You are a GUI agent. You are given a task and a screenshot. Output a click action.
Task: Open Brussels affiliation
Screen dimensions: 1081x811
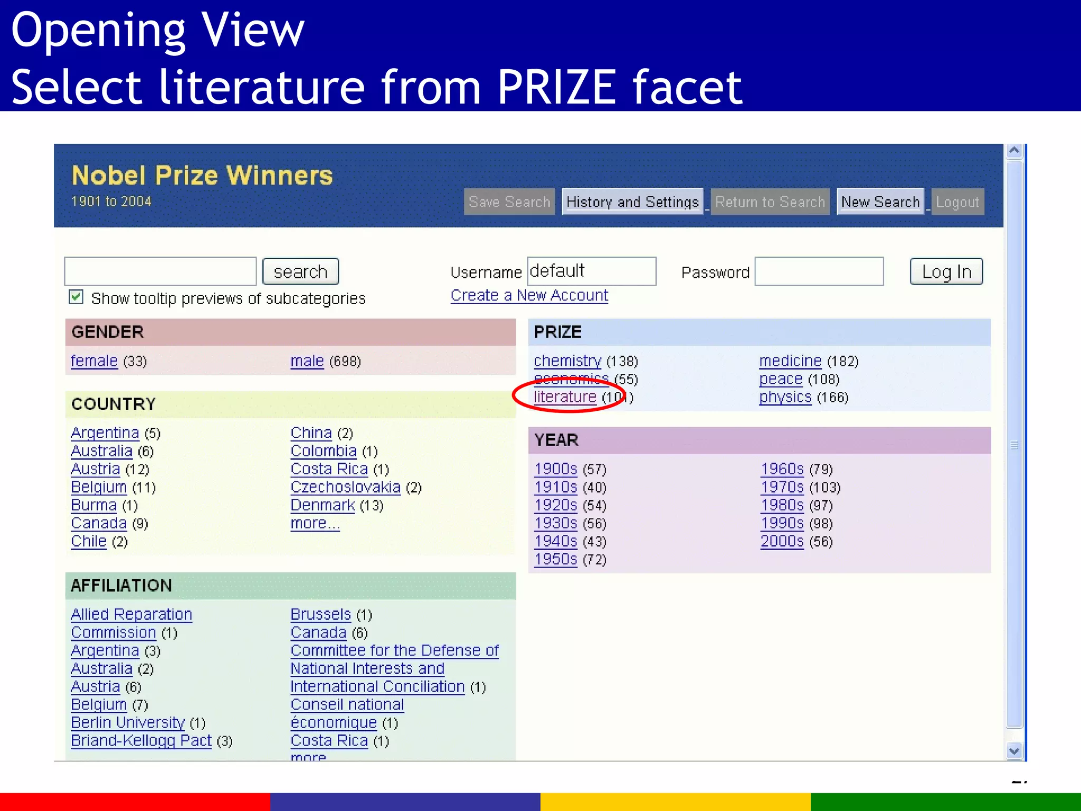(x=321, y=615)
